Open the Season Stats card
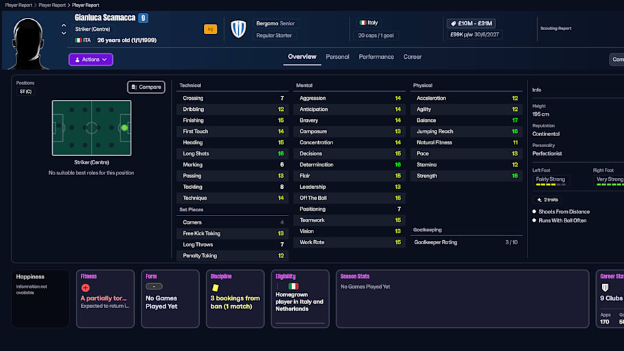Screen dimensions: 624x351 coord(463,299)
